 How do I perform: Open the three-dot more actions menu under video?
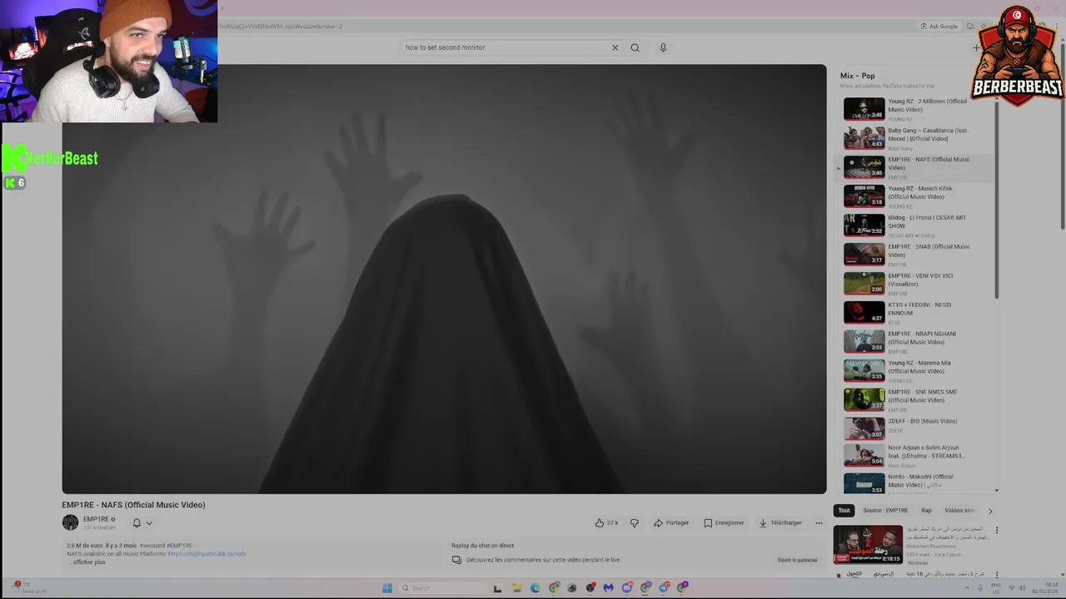[819, 523]
